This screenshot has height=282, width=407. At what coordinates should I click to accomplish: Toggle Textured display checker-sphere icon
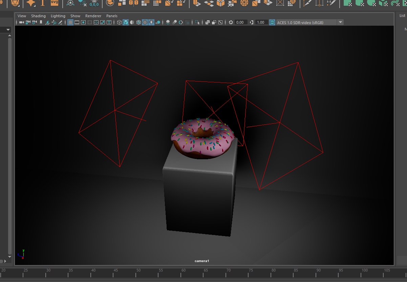click(145, 22)
